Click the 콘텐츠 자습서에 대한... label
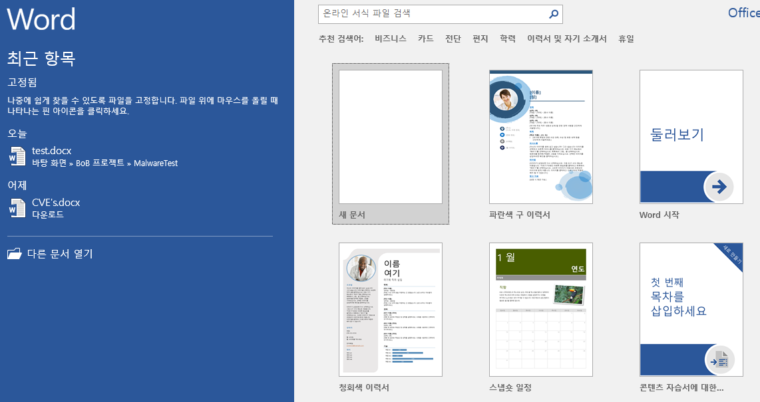 click(x=681, y=387)
